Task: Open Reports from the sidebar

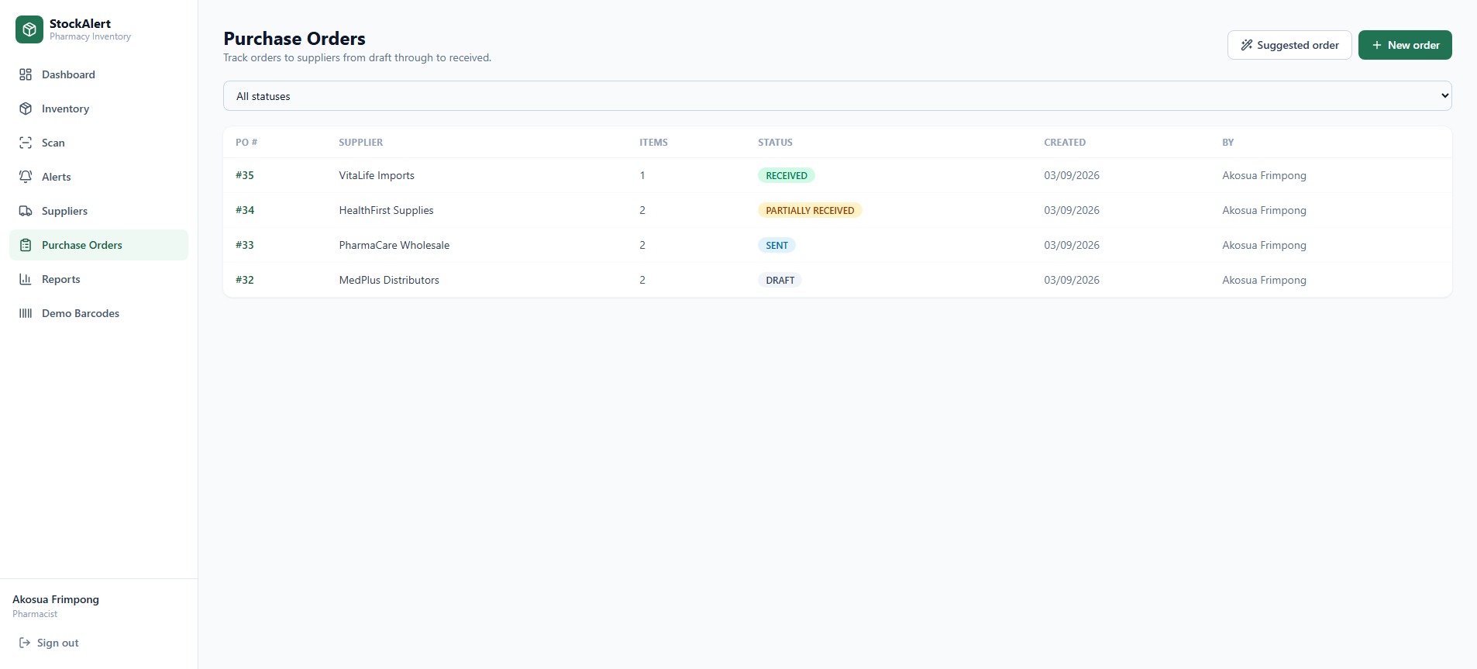Action: click(98, 279)
